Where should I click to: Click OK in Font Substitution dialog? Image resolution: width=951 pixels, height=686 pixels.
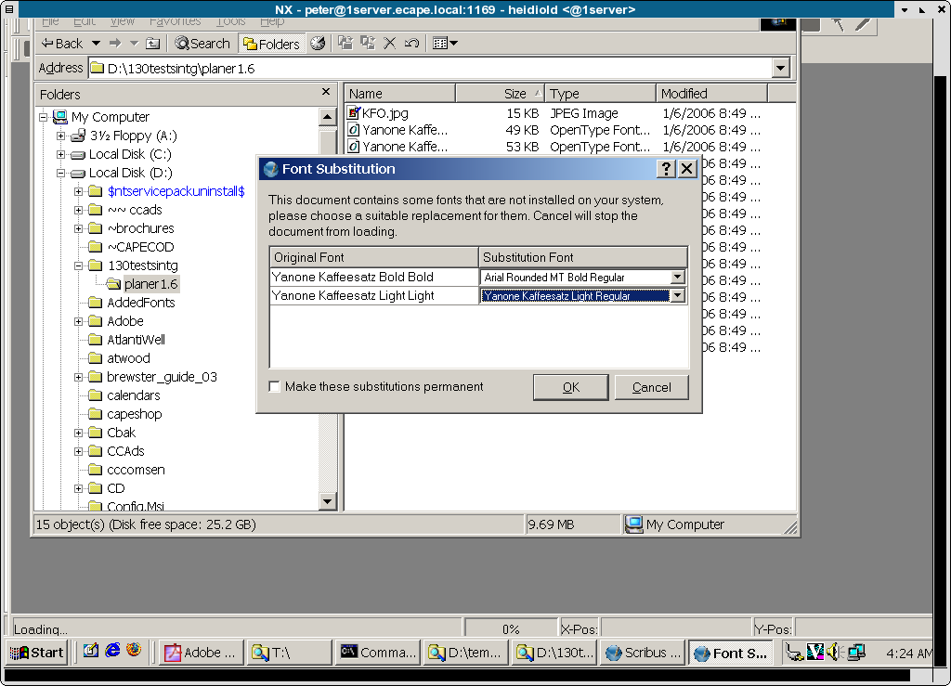[x=570, y=387]
